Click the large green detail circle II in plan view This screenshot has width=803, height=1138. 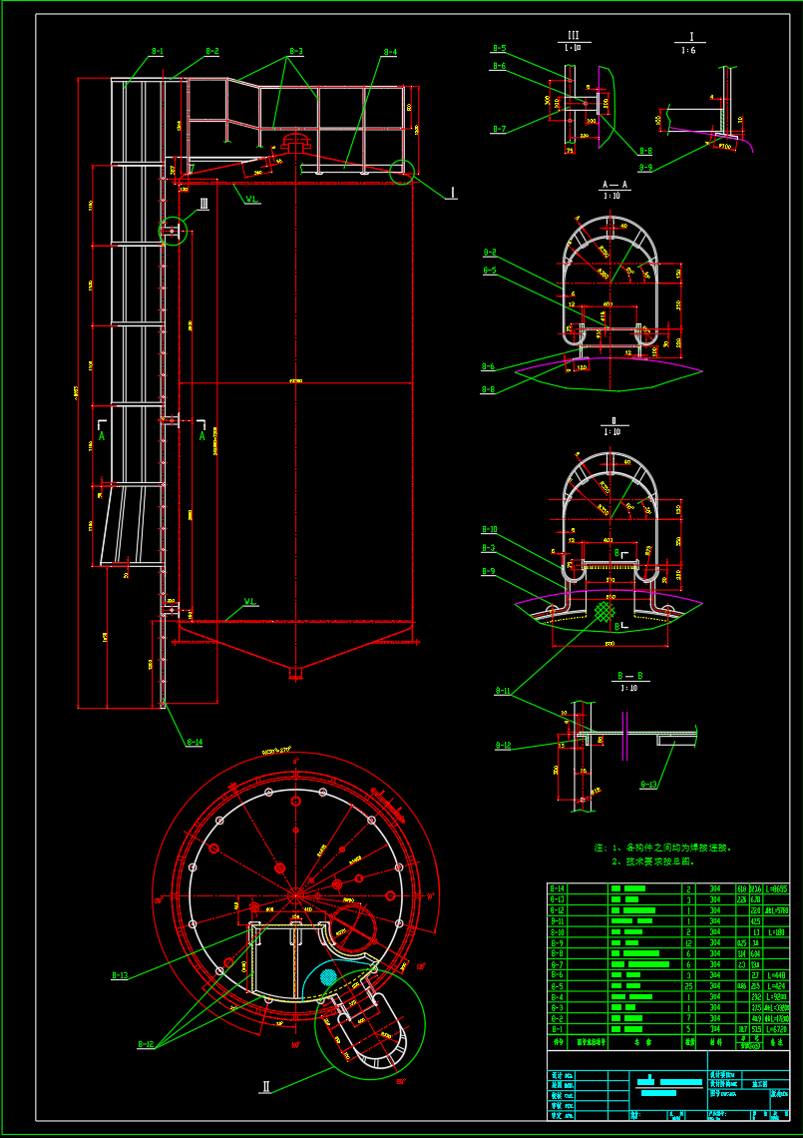[x=369, y=1023]
